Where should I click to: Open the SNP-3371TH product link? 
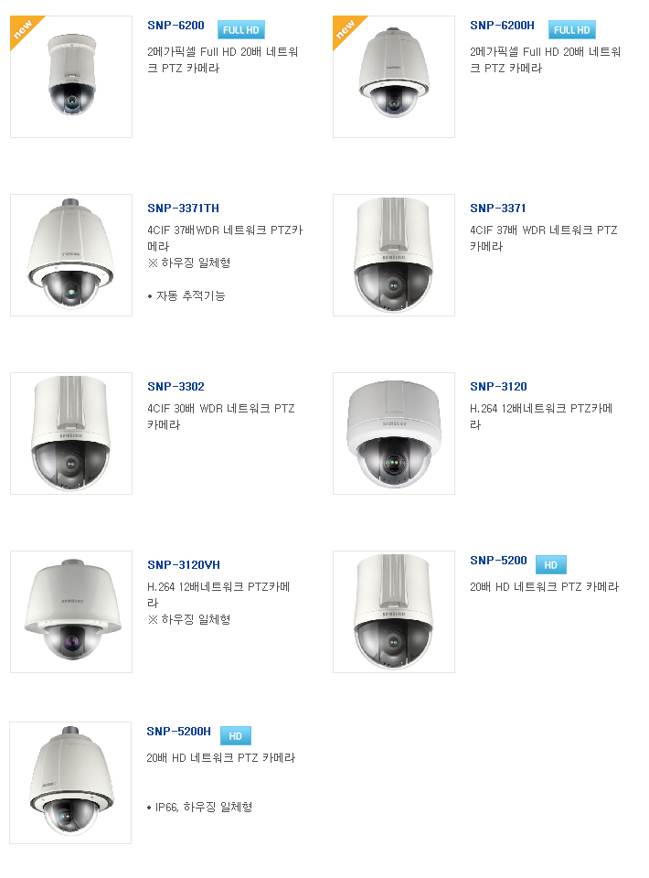[x=183, y=208]
